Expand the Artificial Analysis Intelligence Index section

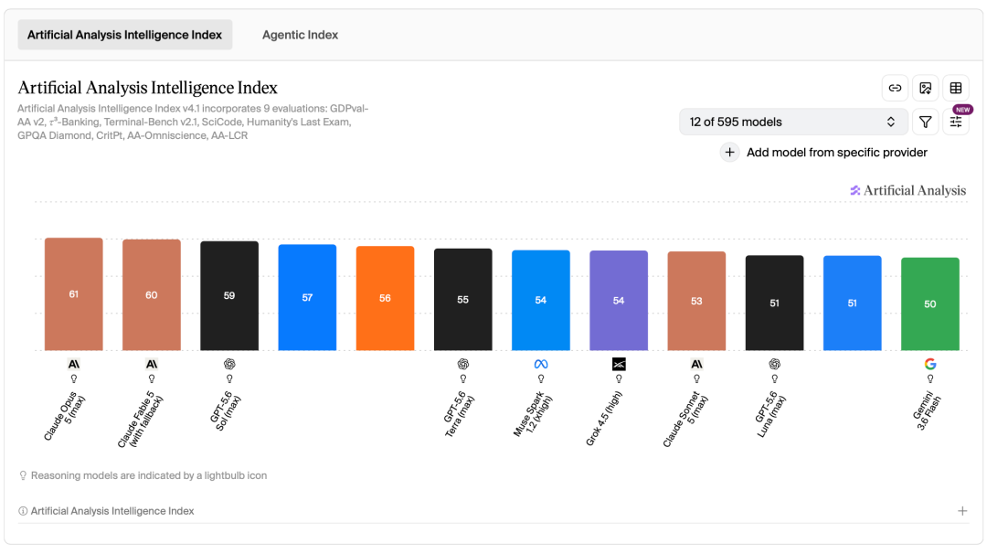[x=962, y=511]
